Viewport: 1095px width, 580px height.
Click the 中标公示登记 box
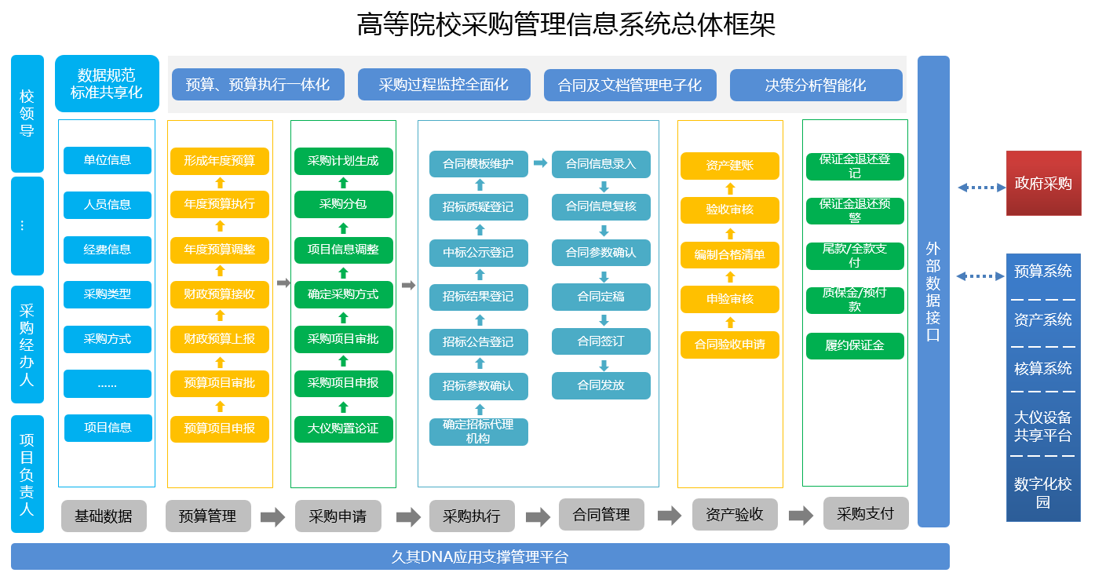(478, 253)
